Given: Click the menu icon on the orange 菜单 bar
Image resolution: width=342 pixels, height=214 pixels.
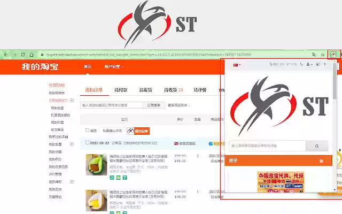Looking at the screenshot, I should pos(321,161).
